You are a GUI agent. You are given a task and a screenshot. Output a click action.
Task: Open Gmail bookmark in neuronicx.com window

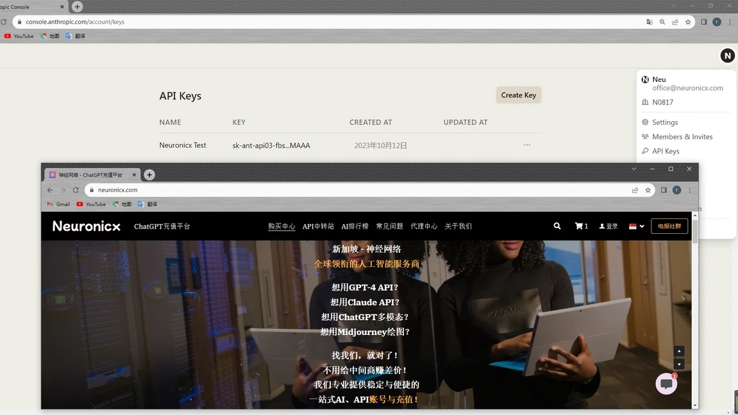click(58, 204)
